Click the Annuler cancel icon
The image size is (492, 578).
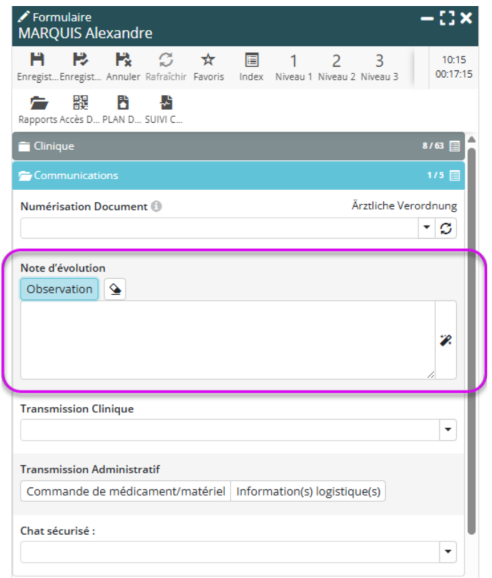(123, 61)
